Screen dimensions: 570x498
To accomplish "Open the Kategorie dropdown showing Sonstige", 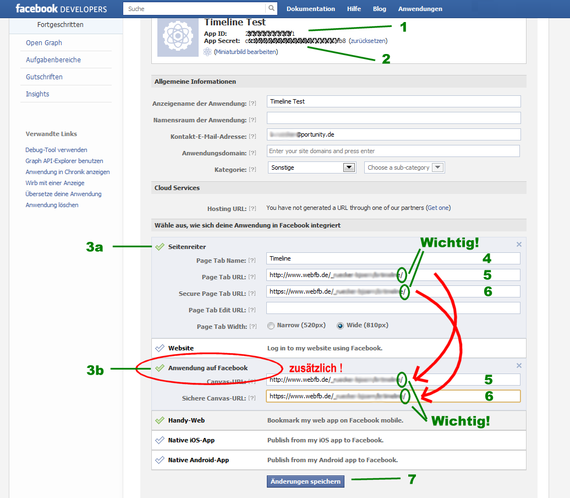I will [x=312, y=167].
